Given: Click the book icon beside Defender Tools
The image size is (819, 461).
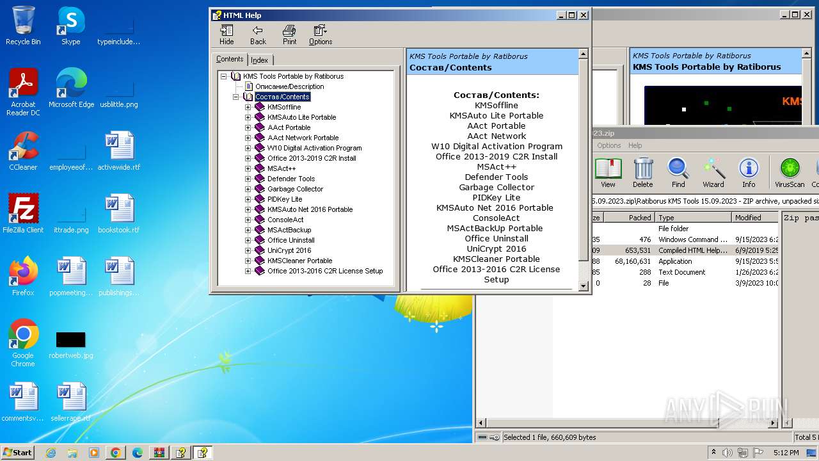Looking at the screenshot, I should click(259, 179).
